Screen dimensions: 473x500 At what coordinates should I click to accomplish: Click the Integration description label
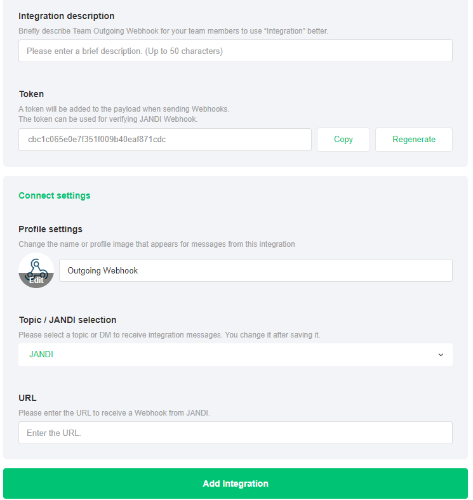point(67,16)
